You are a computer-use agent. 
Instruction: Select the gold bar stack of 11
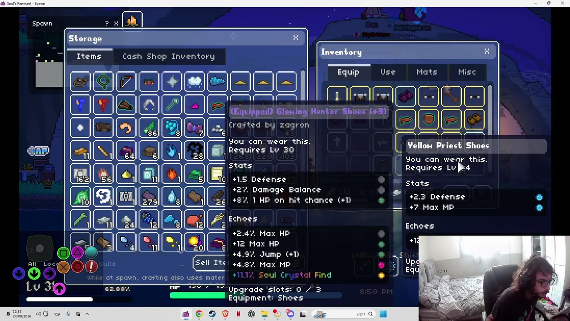pyautogui.click(x=81, y=152)
